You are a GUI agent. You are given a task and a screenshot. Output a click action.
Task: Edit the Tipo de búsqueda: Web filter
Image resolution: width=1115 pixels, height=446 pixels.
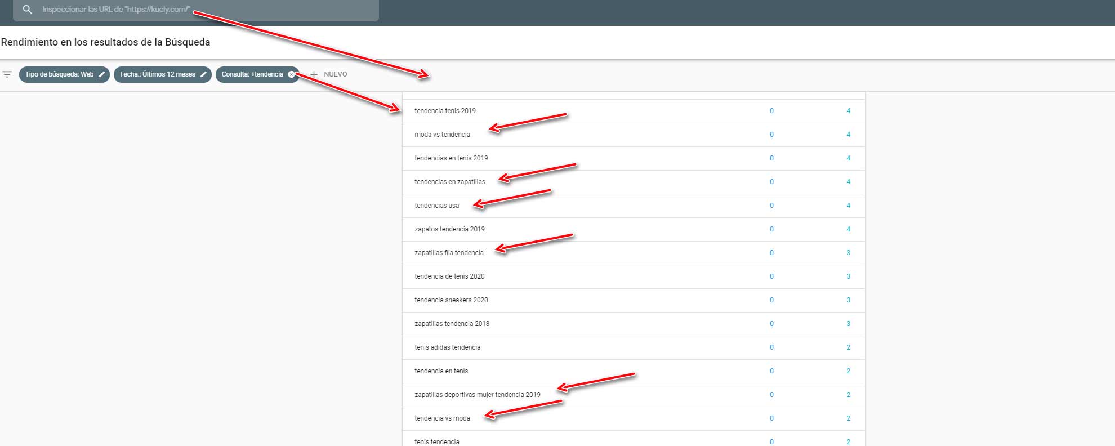click(102, 74)
